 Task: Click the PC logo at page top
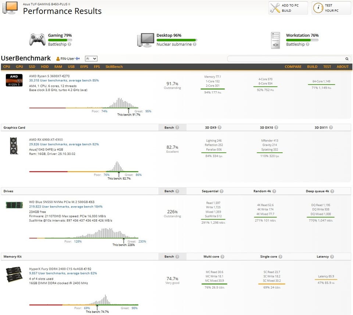(10, 8)
